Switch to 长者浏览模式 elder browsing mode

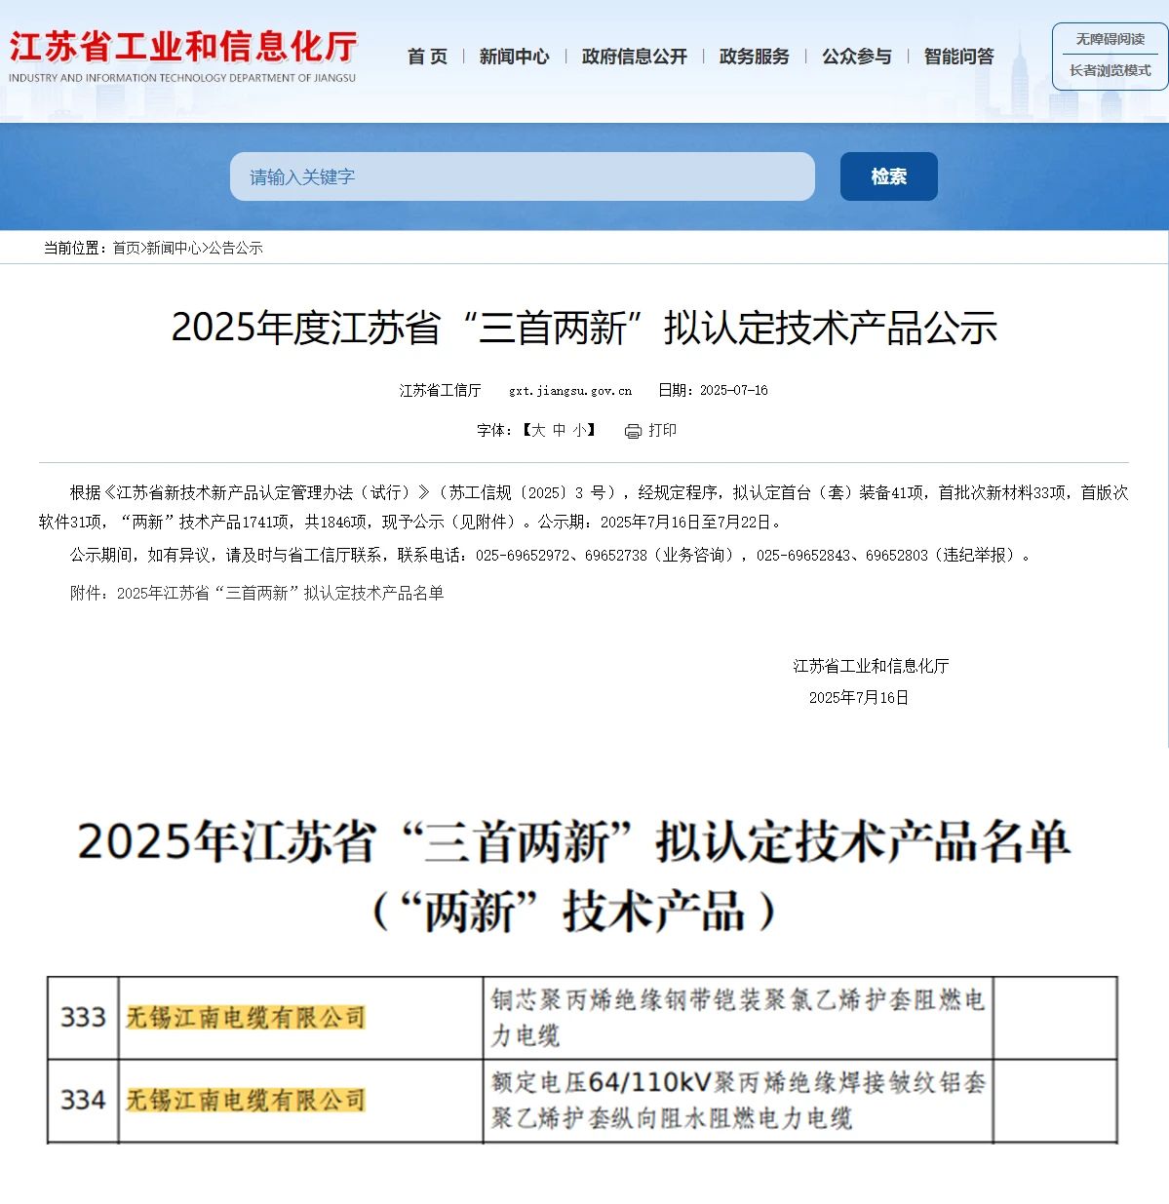pos(1110,70)
